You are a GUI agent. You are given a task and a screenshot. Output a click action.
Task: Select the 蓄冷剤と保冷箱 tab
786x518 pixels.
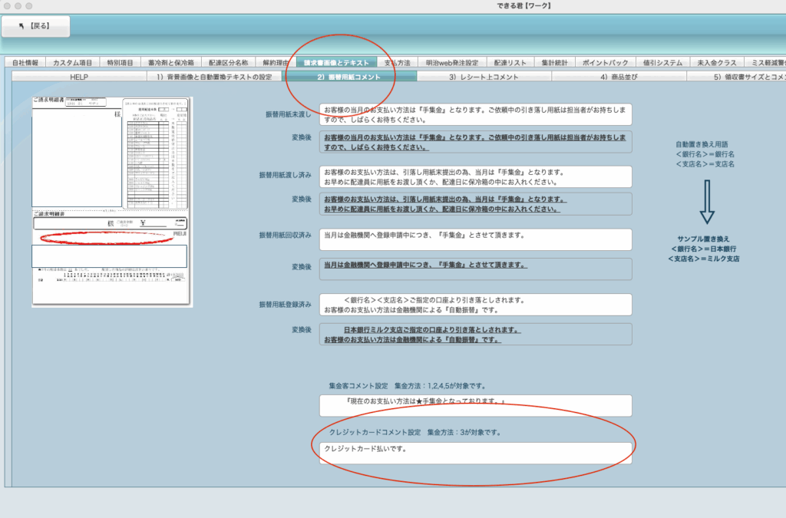(171, 63)
